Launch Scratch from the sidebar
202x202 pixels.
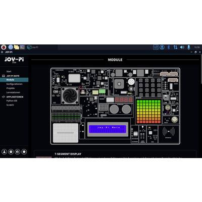pyautogui.click(x=10, y=105)
